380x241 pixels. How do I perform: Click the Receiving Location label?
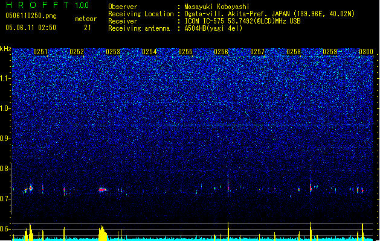(141, 14)
